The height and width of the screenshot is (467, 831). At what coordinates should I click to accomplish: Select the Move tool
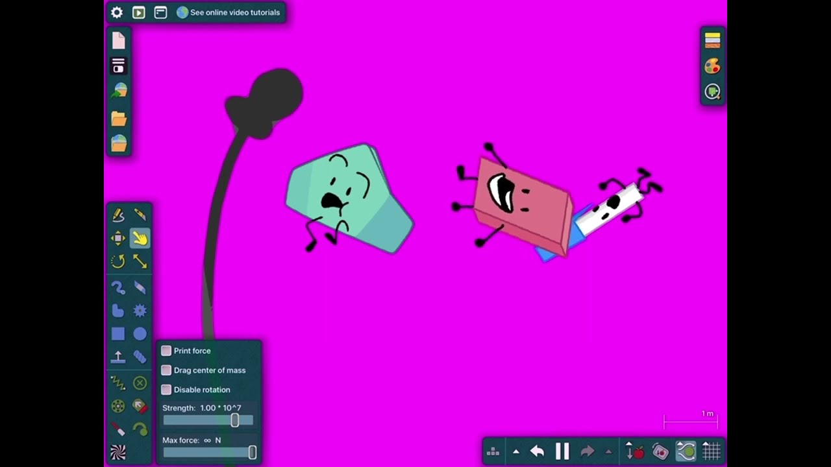pos(118,238)
